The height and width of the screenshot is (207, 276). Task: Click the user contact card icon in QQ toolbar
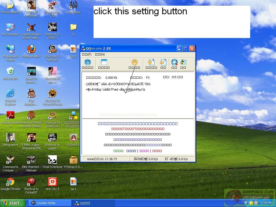(x=183, y=62)
